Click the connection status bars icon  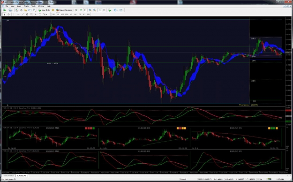pos(270,179)
